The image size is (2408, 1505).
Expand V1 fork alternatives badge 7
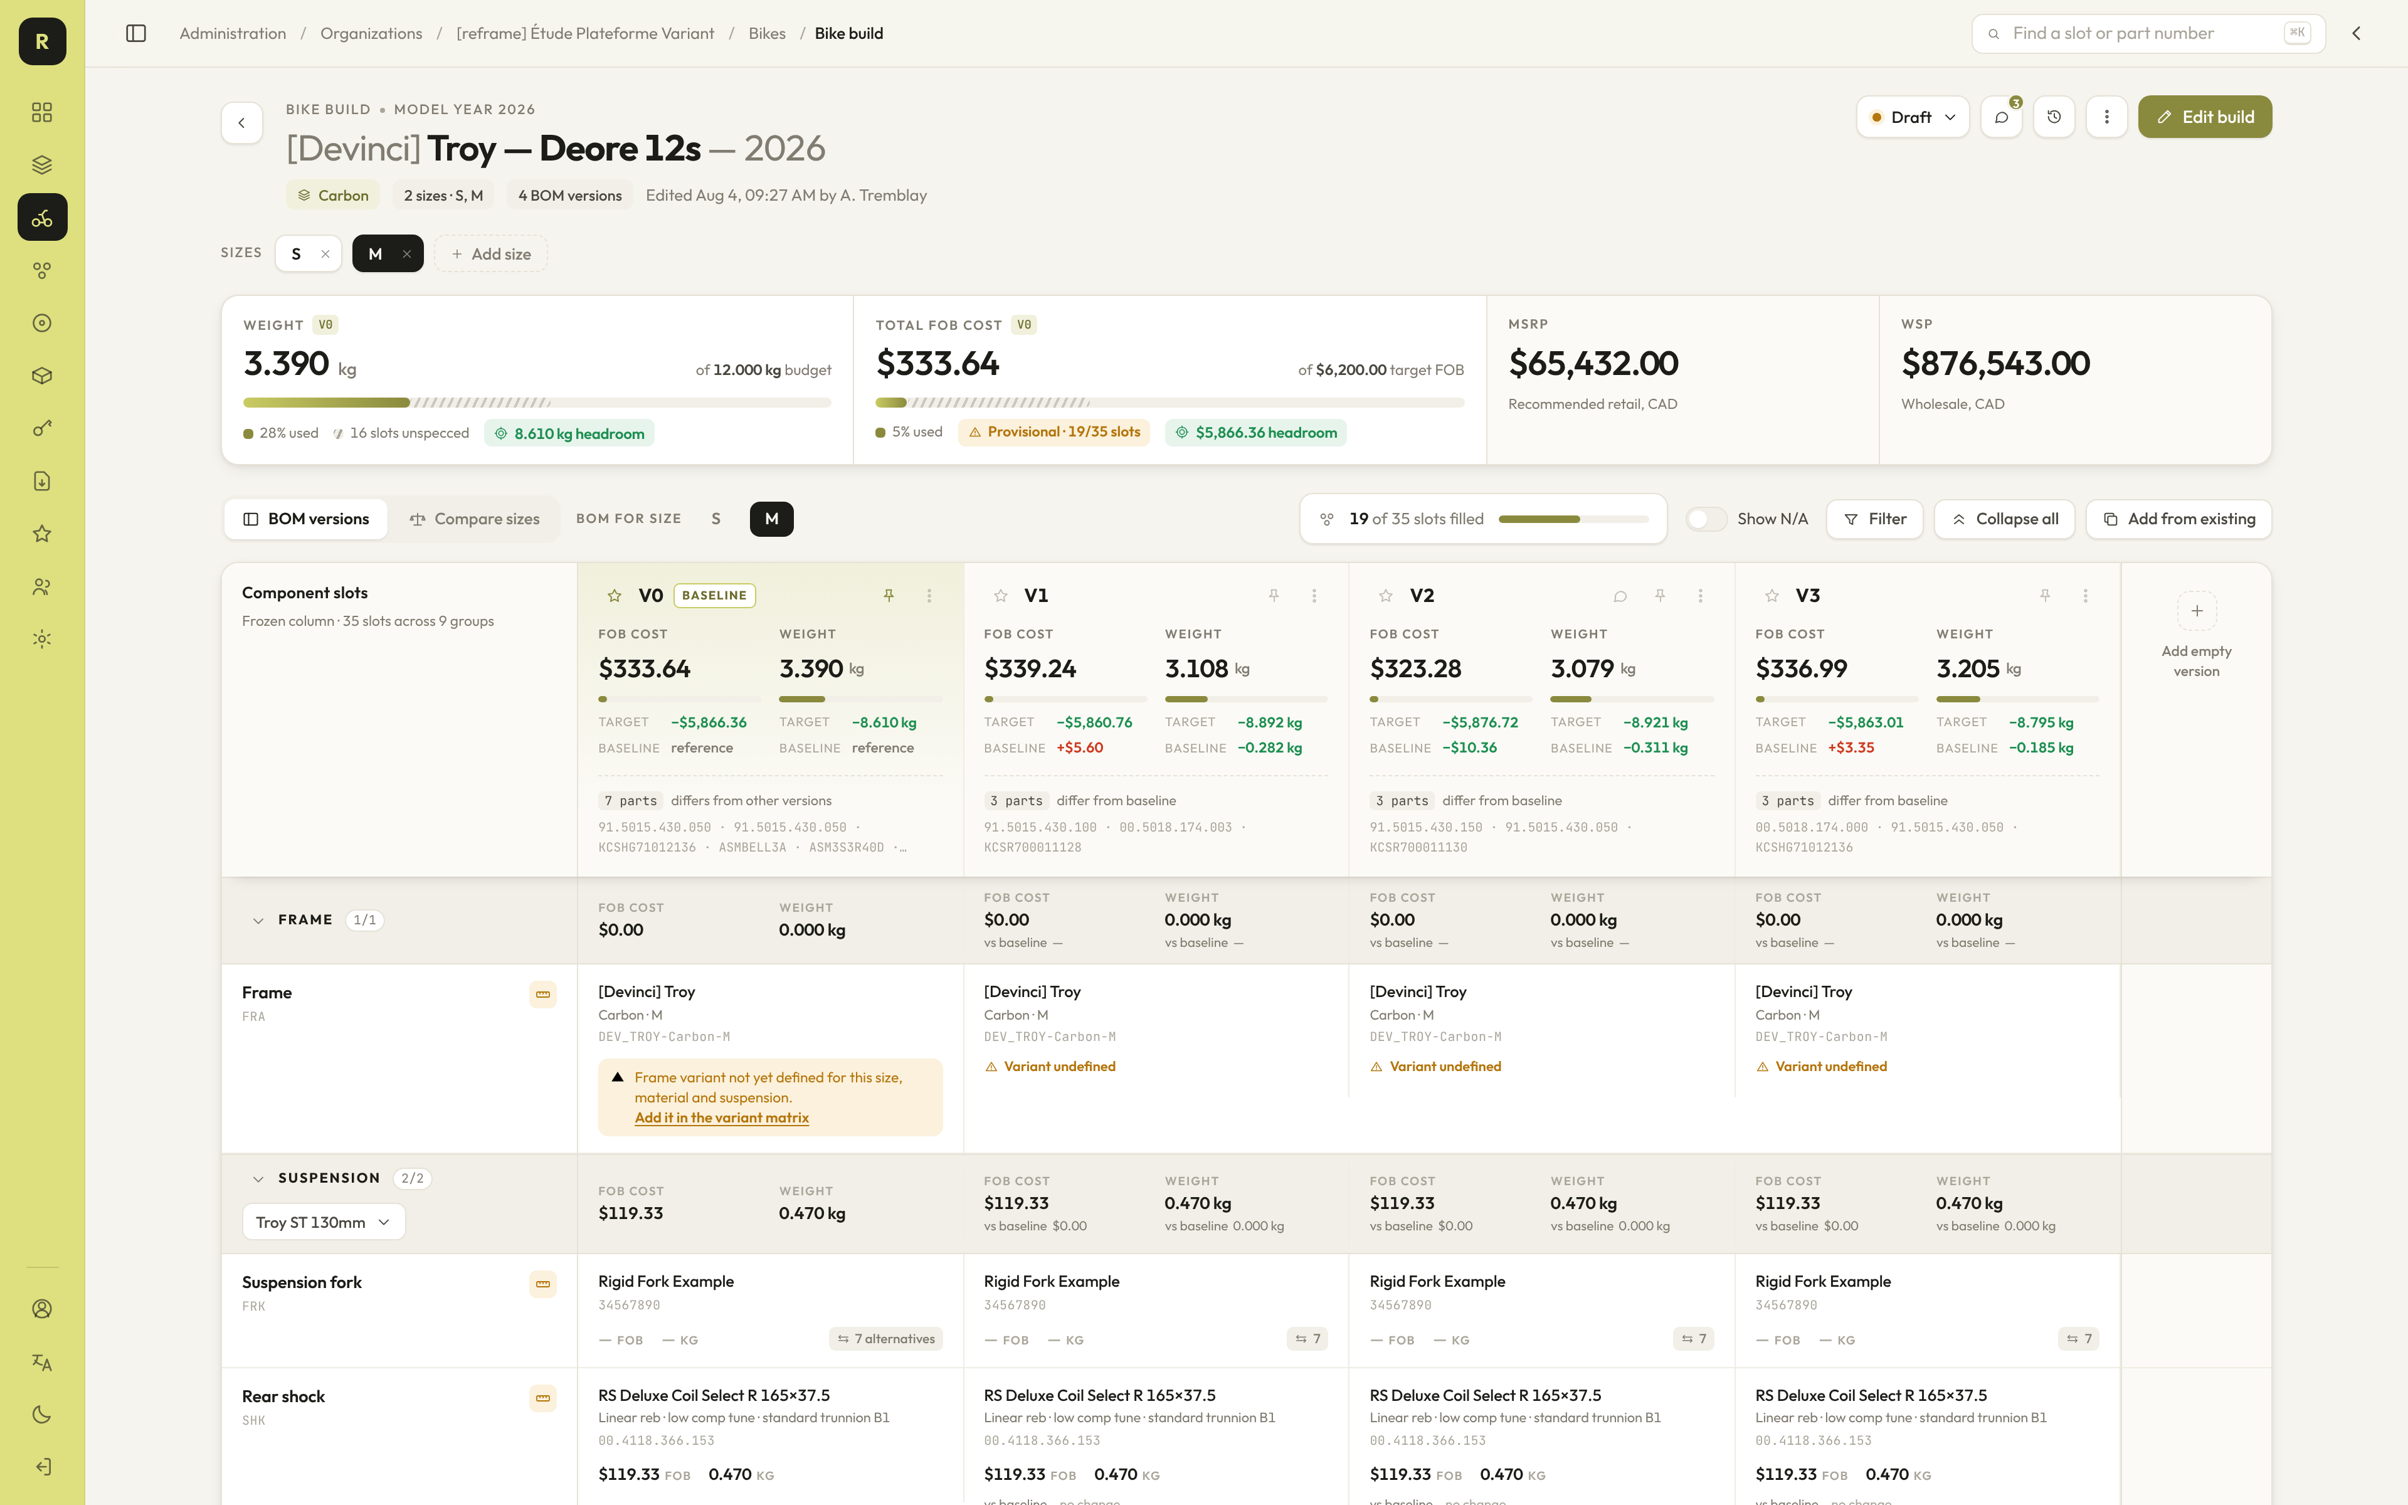coord(1306,1339)
